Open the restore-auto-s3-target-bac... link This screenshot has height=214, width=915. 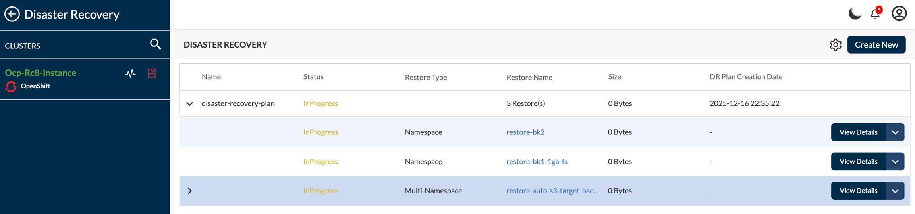pyautogui.click(x=552, y=191)
